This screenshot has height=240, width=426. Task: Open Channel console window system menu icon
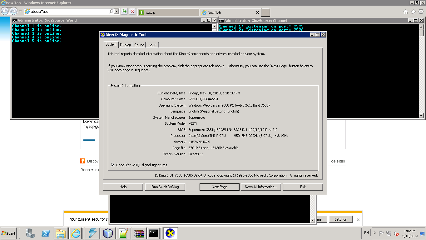click(x=221, y=20)
